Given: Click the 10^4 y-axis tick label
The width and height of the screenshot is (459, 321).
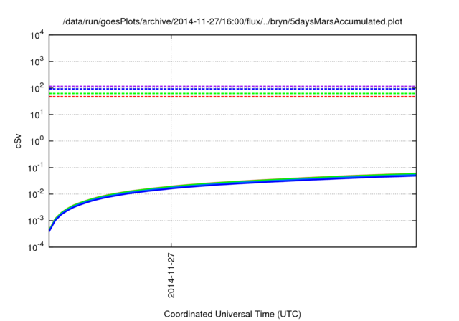Looking at the screenshot, I should 37,35.
